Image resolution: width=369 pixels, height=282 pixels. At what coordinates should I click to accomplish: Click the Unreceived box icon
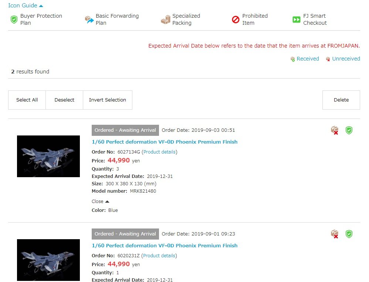point(328,59)
